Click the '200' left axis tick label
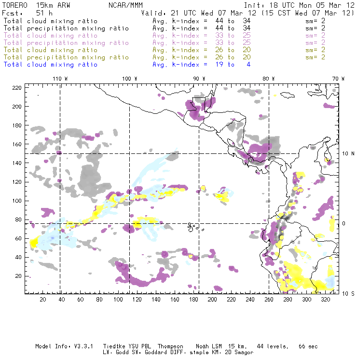This screenshot has width=357, height=357. [x=17, y=107]
